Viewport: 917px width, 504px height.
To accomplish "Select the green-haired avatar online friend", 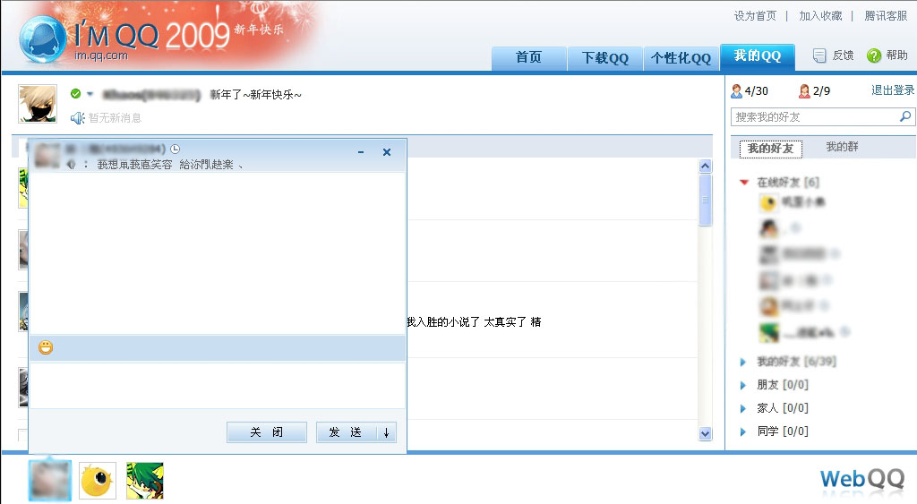I will click(768, 332).
